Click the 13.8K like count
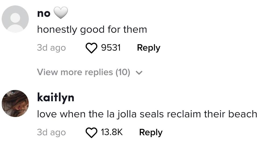264x144 pixels. 112,132
